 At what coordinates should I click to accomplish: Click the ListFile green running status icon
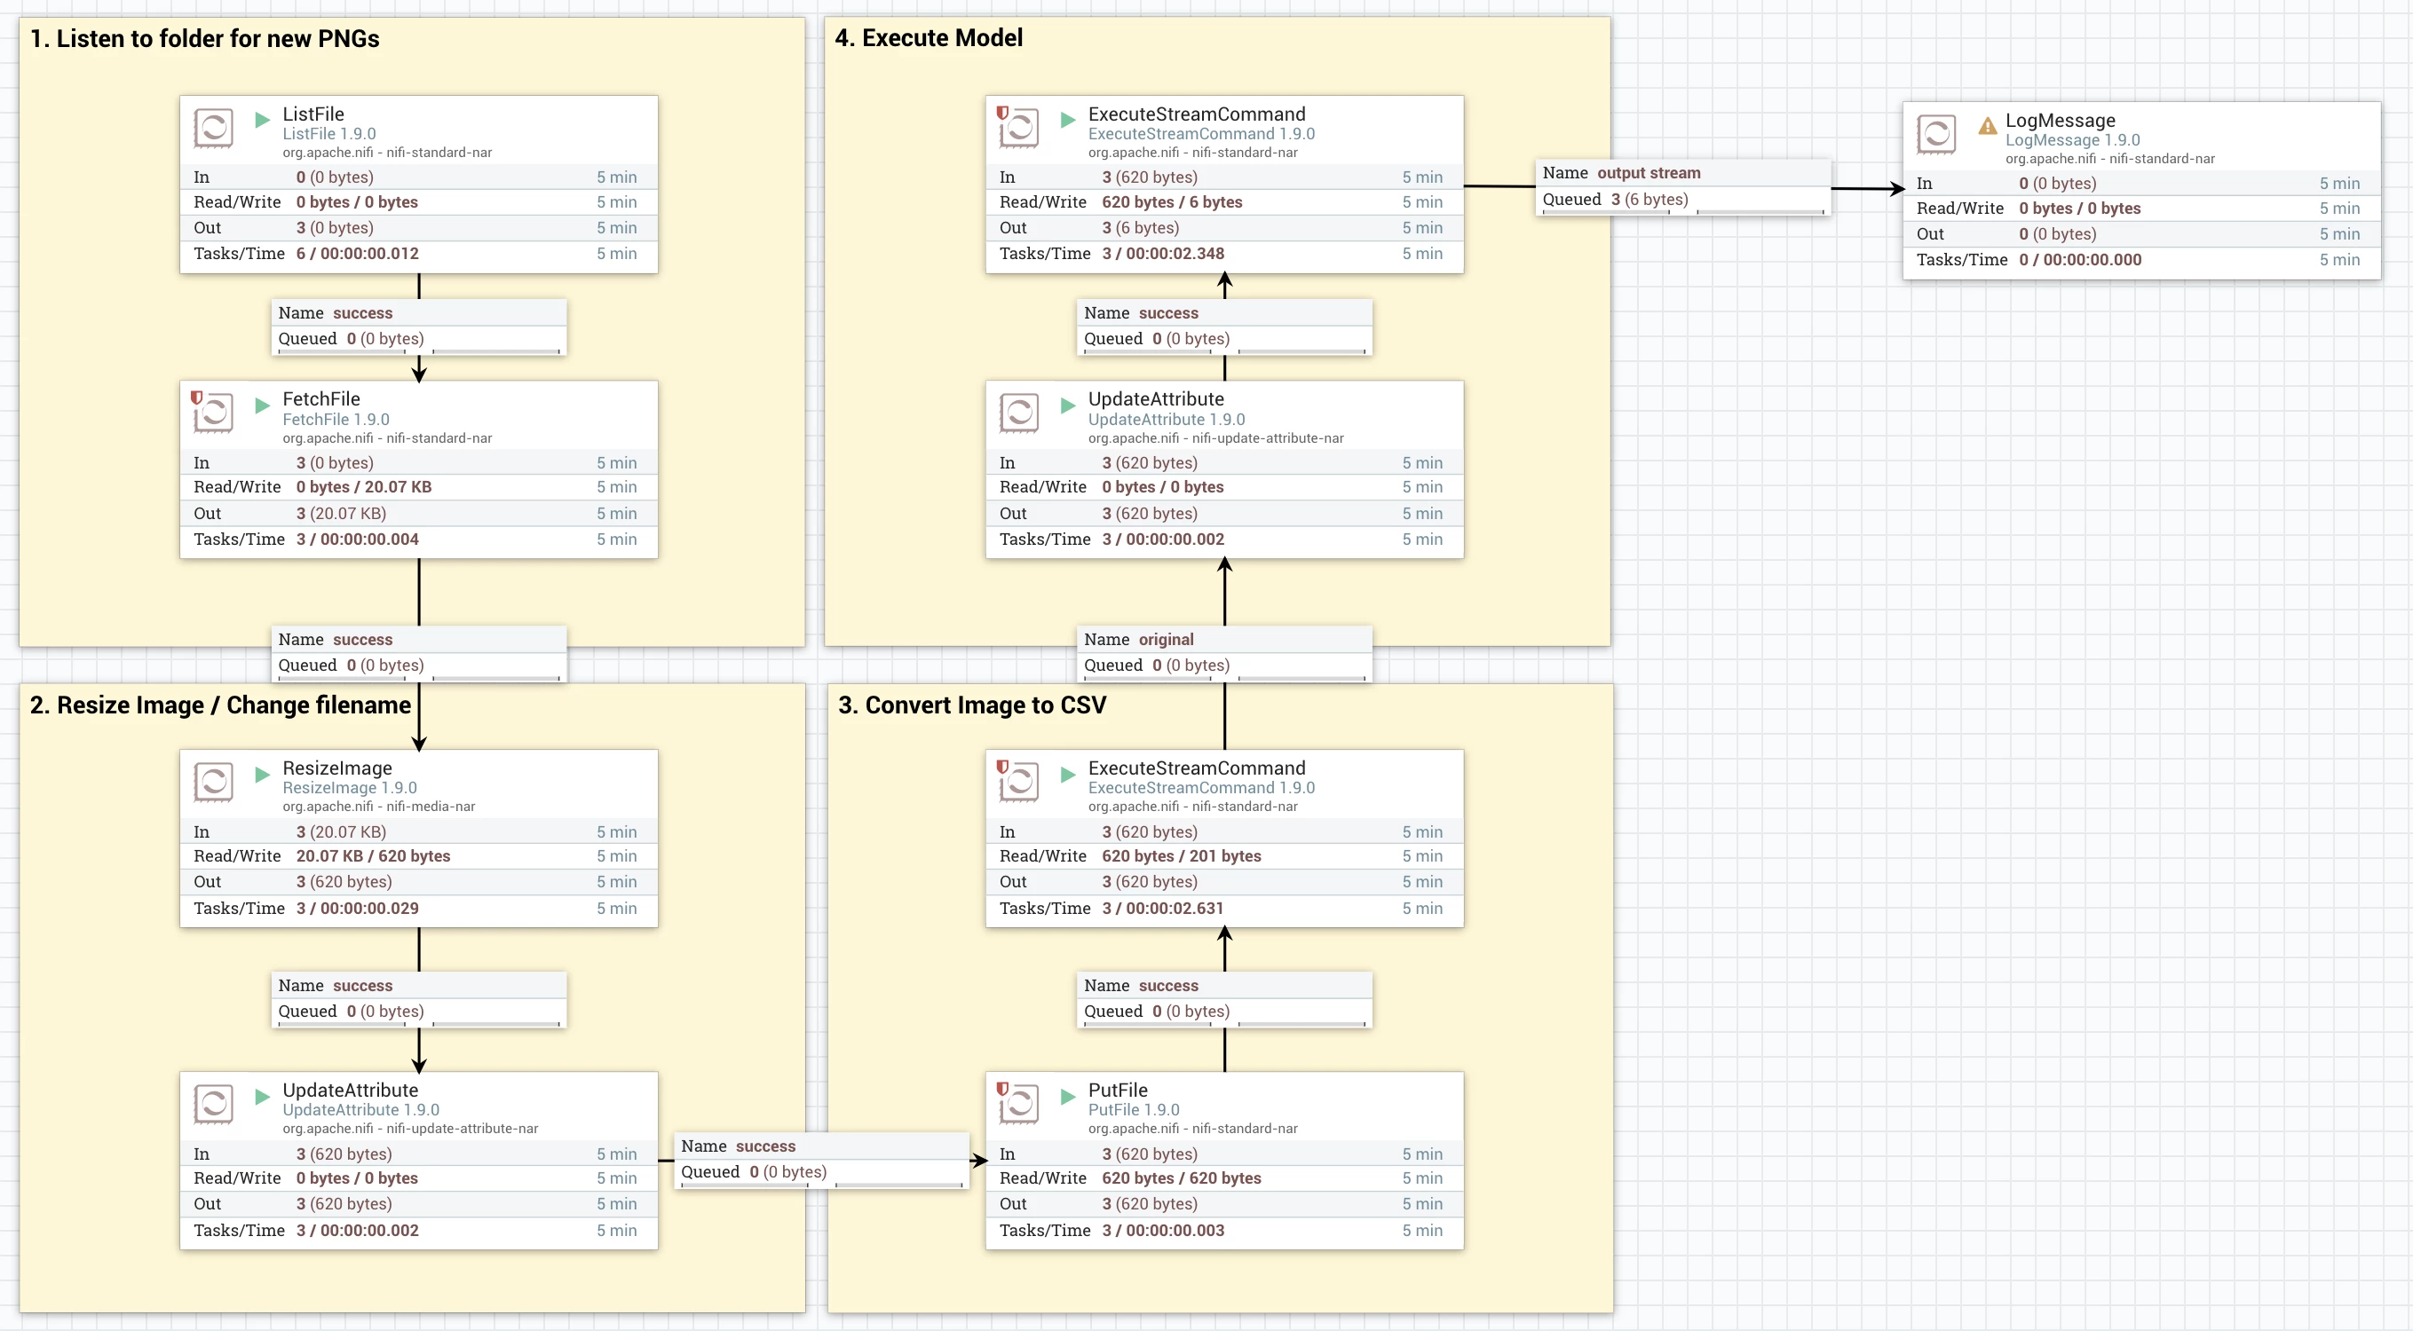coord(262,120)
